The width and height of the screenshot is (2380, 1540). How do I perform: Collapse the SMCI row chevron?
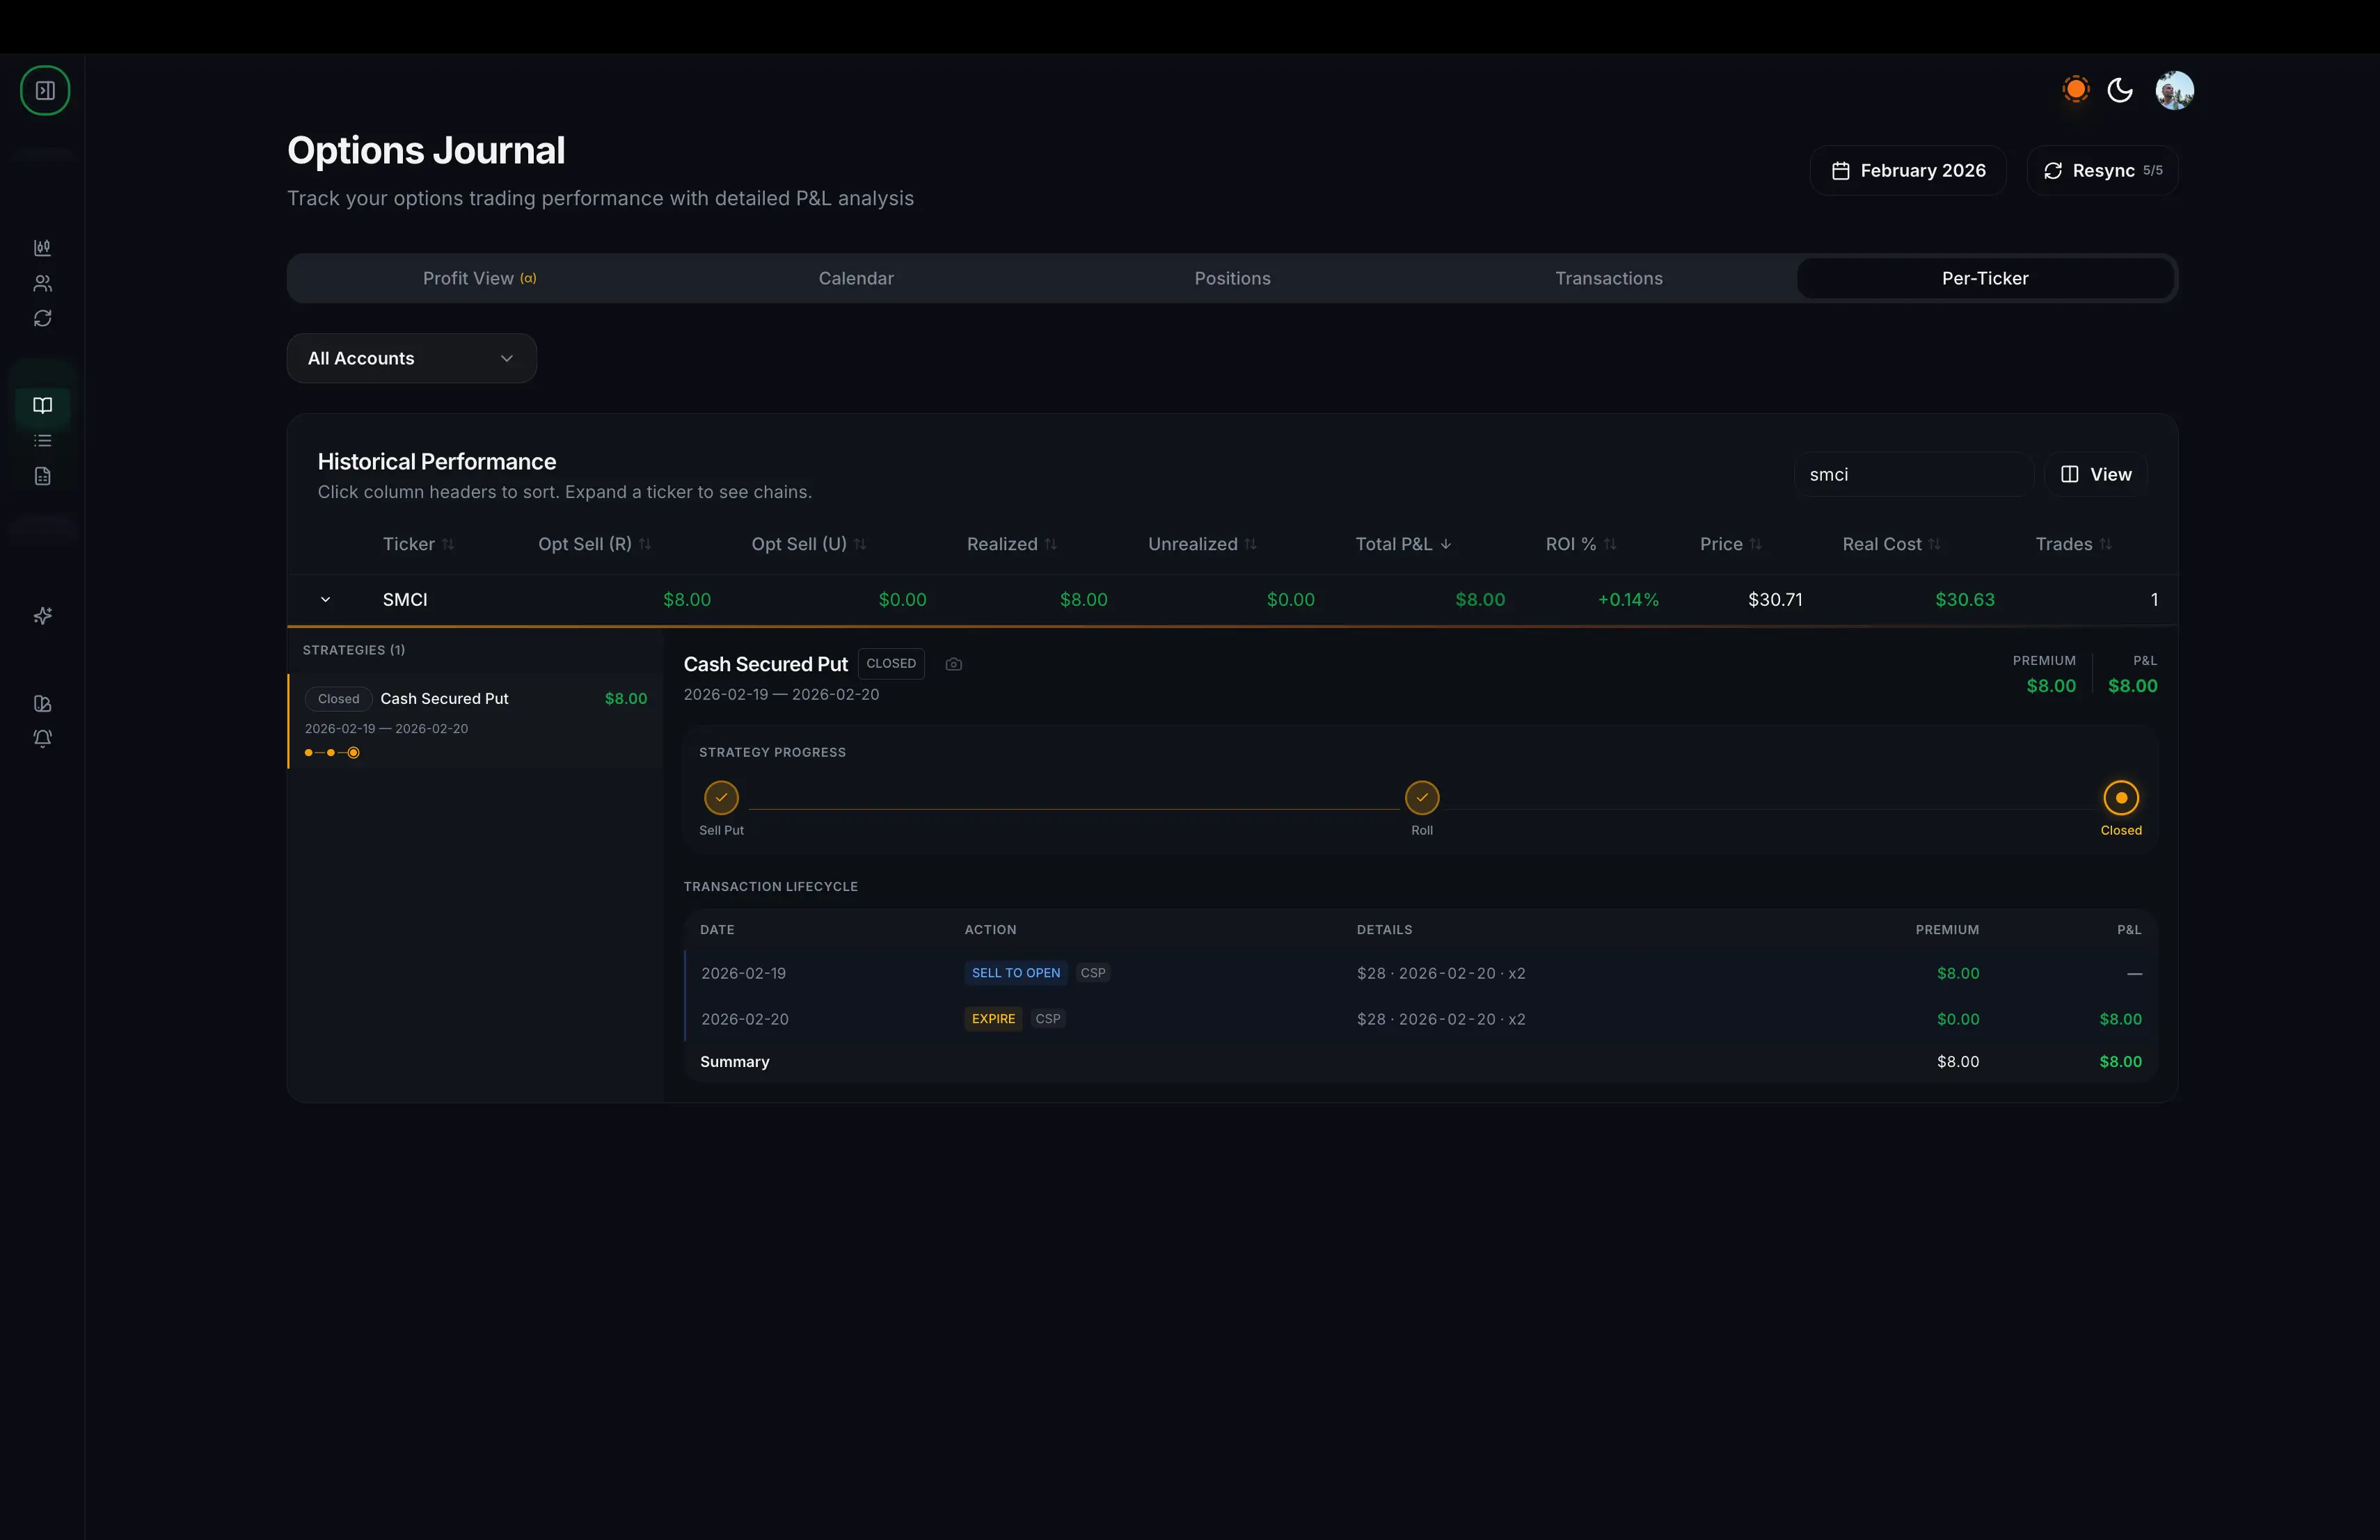tap(325, 600)
